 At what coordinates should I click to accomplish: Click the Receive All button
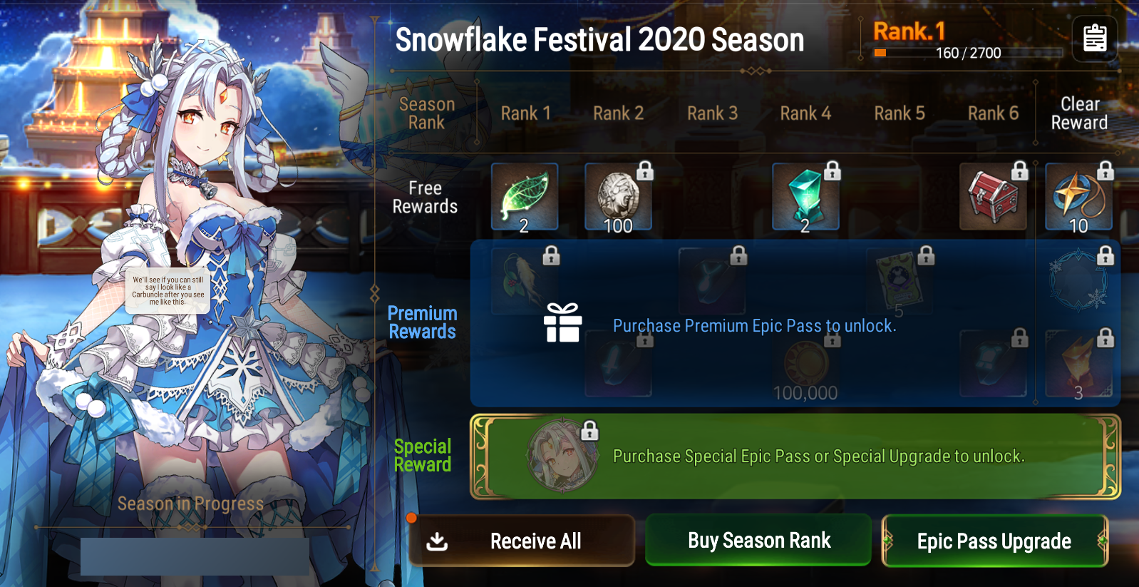point(522,541)
